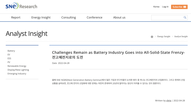Open the Report menu

(16, 18)
